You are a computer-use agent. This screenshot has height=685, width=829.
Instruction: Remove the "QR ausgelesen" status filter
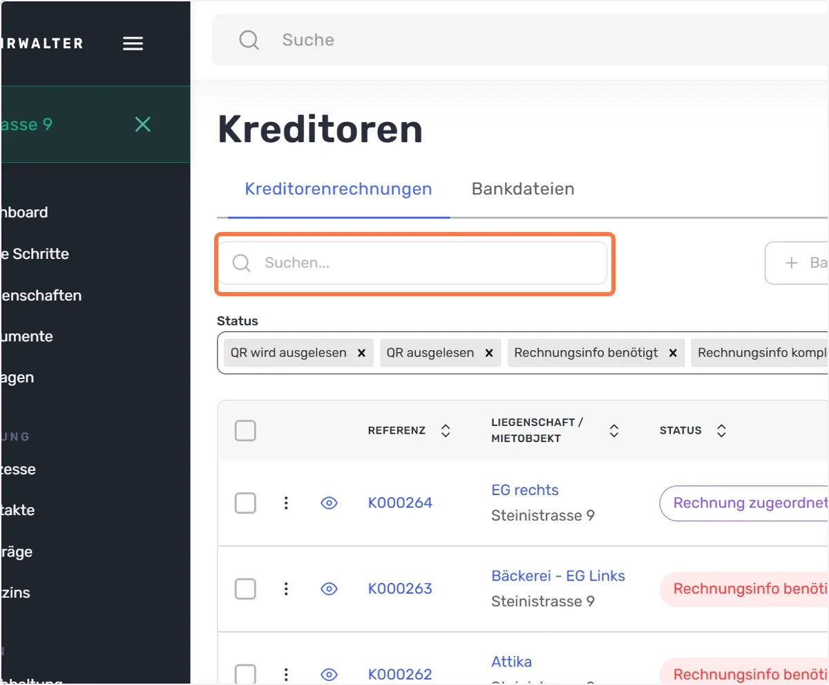(489, 353)
